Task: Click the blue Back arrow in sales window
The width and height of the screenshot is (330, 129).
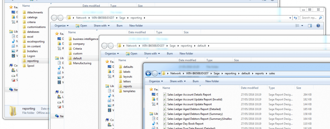Action: point(148,73)
